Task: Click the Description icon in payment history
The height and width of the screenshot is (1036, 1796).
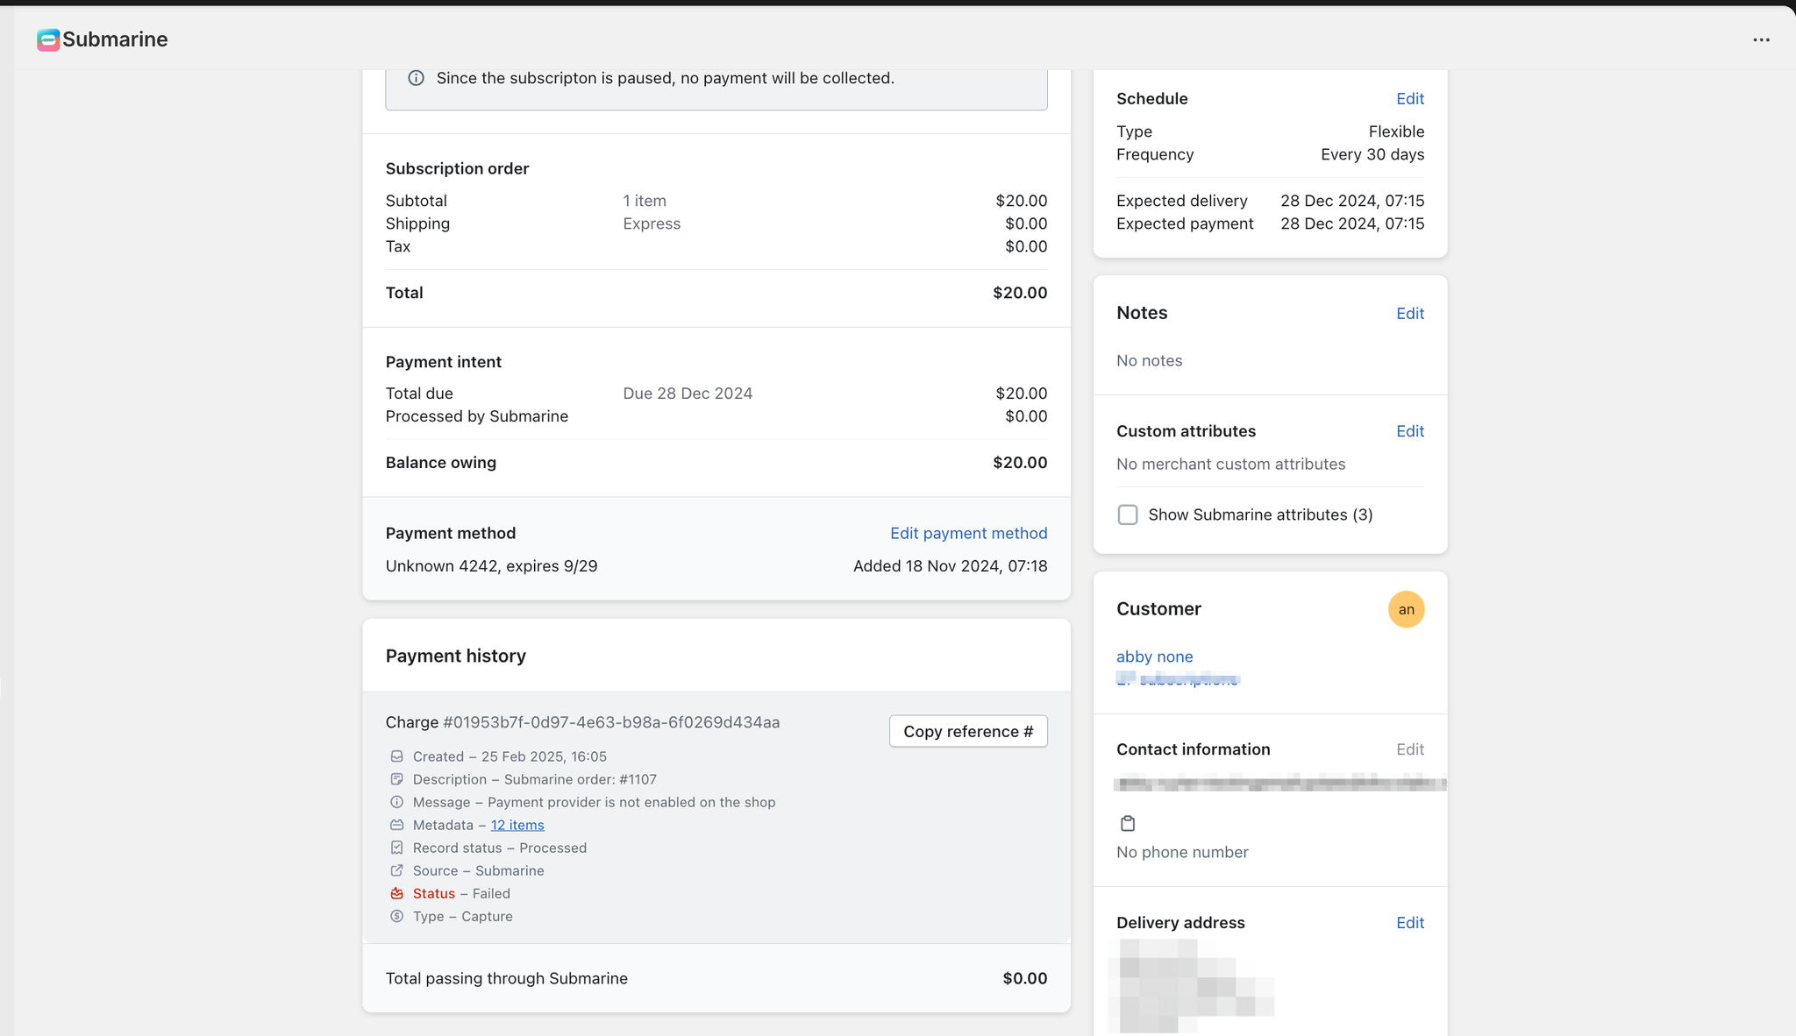Action: point(396,779)
